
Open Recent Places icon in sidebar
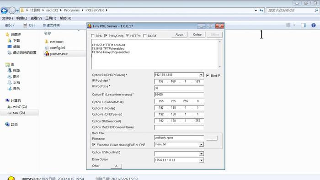click(x=10, y=53)
